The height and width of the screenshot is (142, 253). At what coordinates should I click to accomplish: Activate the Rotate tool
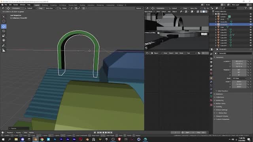4,31
